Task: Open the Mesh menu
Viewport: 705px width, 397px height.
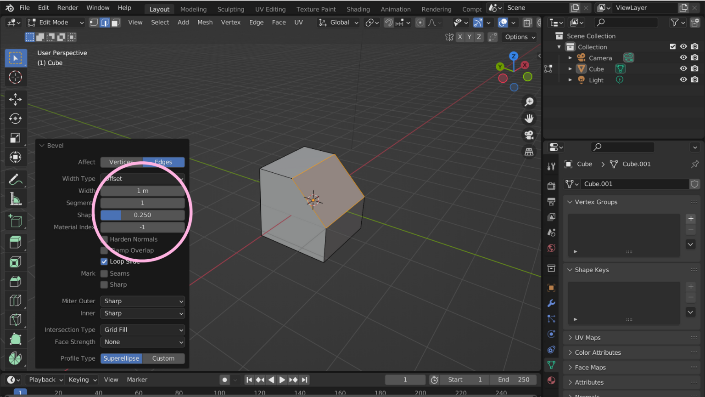Action: click(x=205, y=22)
